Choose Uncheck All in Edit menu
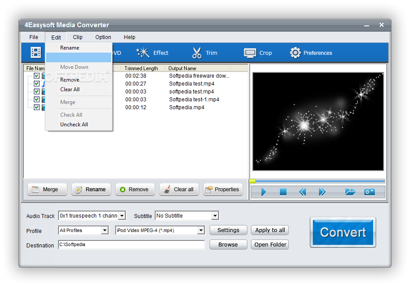410x286 pixels. pos(79,125)
